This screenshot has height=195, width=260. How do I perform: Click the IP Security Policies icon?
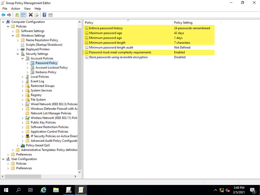click(x=27, y=136)
